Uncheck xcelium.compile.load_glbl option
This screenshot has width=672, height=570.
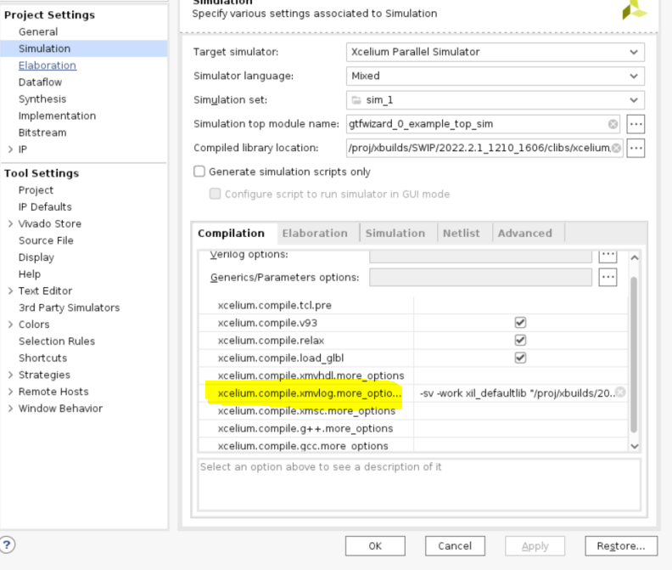click(520, 358)
